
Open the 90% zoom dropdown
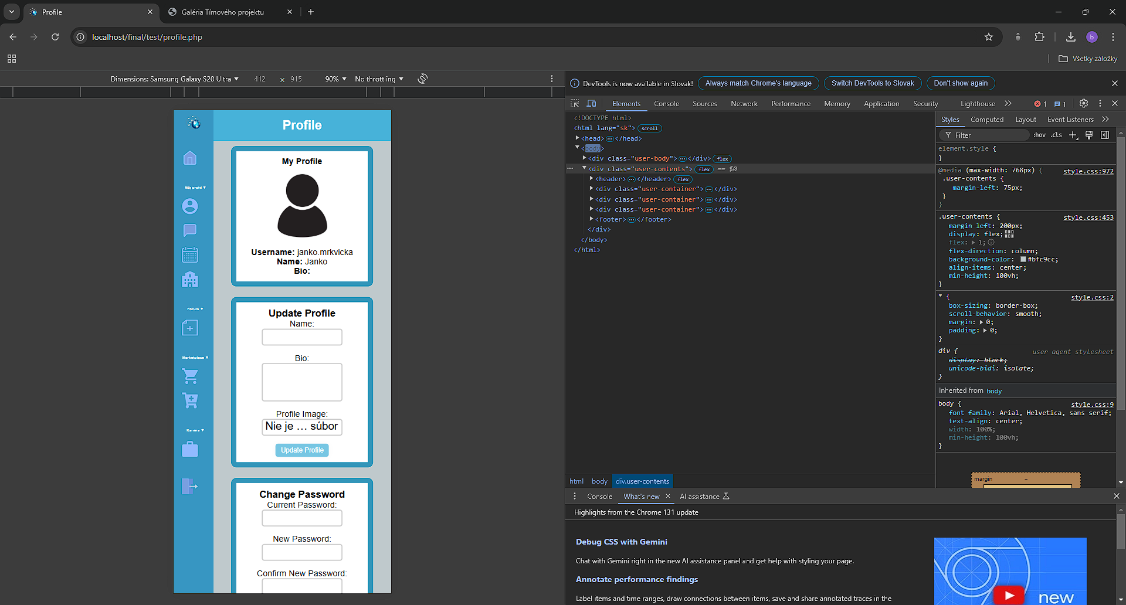[x=335, y=79]
